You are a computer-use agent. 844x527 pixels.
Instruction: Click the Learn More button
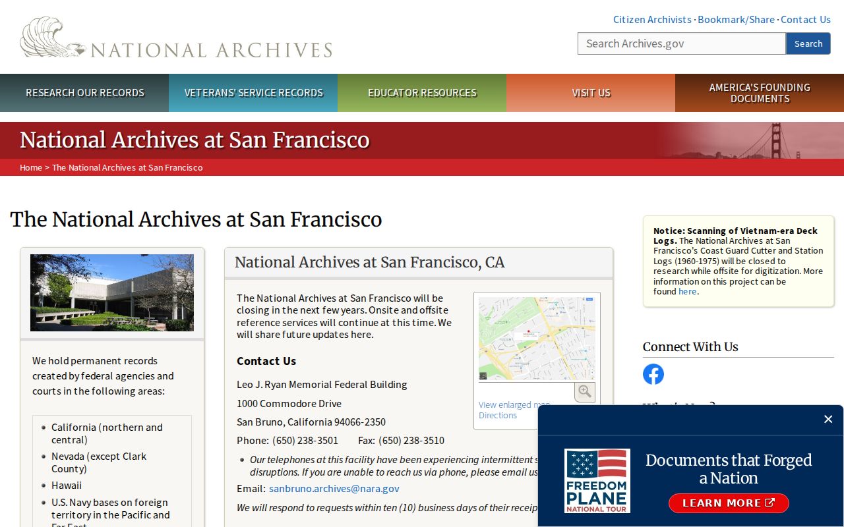[x=729, y=503]
